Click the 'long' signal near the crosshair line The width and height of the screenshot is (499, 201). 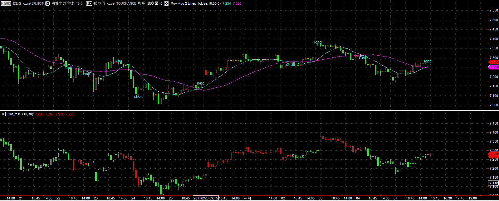(x=200, y=83)
